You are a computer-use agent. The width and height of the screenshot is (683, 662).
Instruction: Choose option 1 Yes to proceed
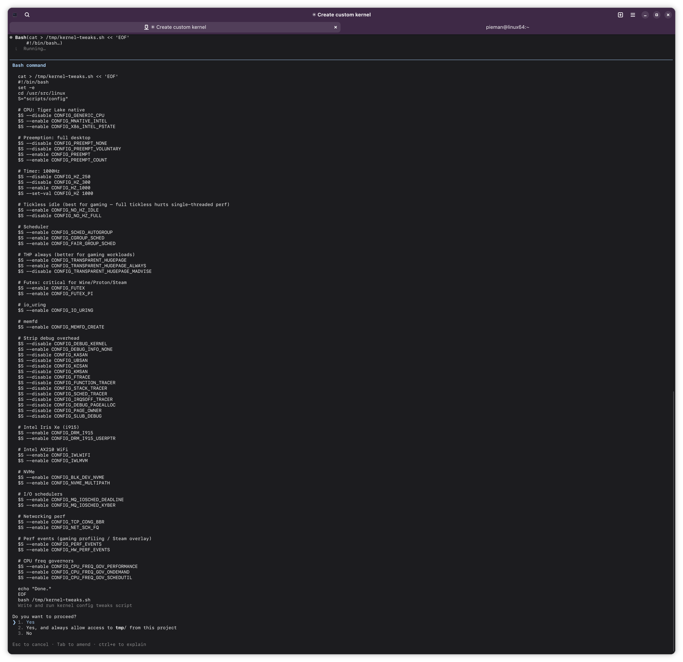click(x=30, y=622)
